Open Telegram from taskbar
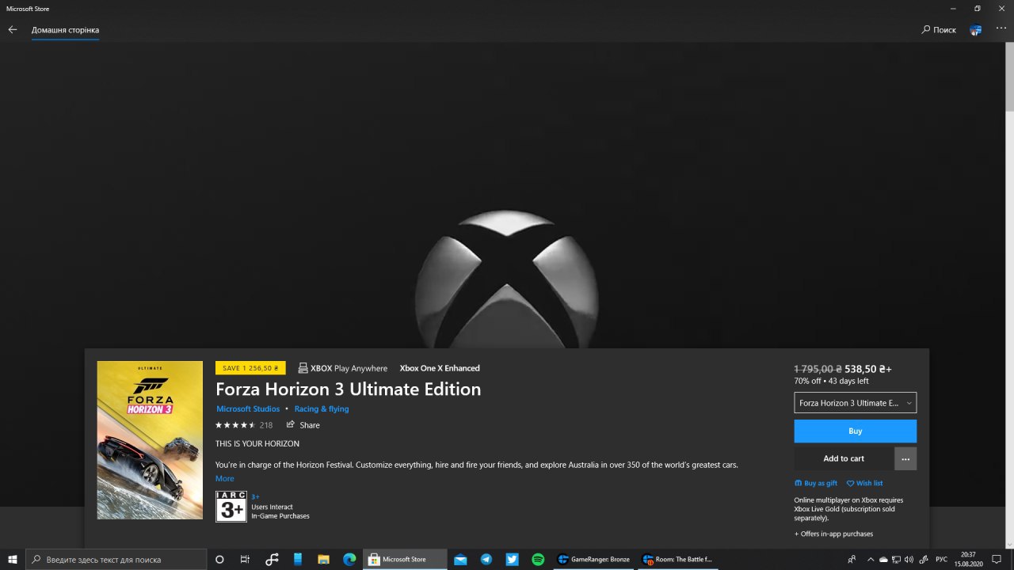Image resolution: width=1014 pixels, height=570 pixels. 486,559
